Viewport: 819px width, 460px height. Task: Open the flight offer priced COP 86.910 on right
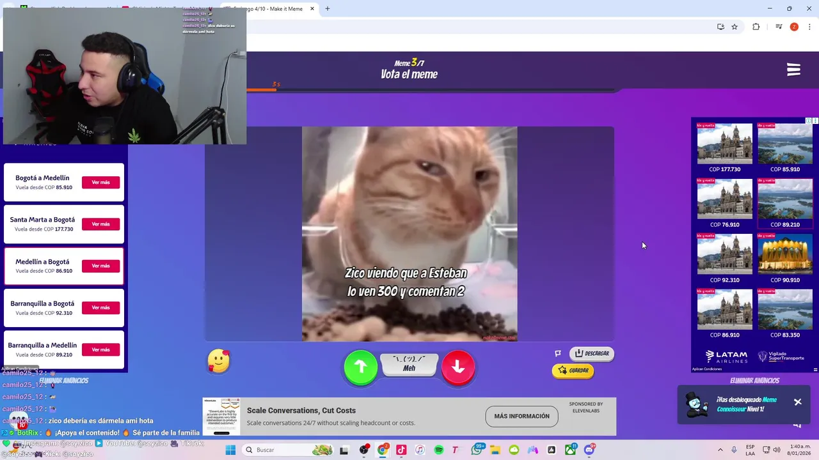click(724, 313)
